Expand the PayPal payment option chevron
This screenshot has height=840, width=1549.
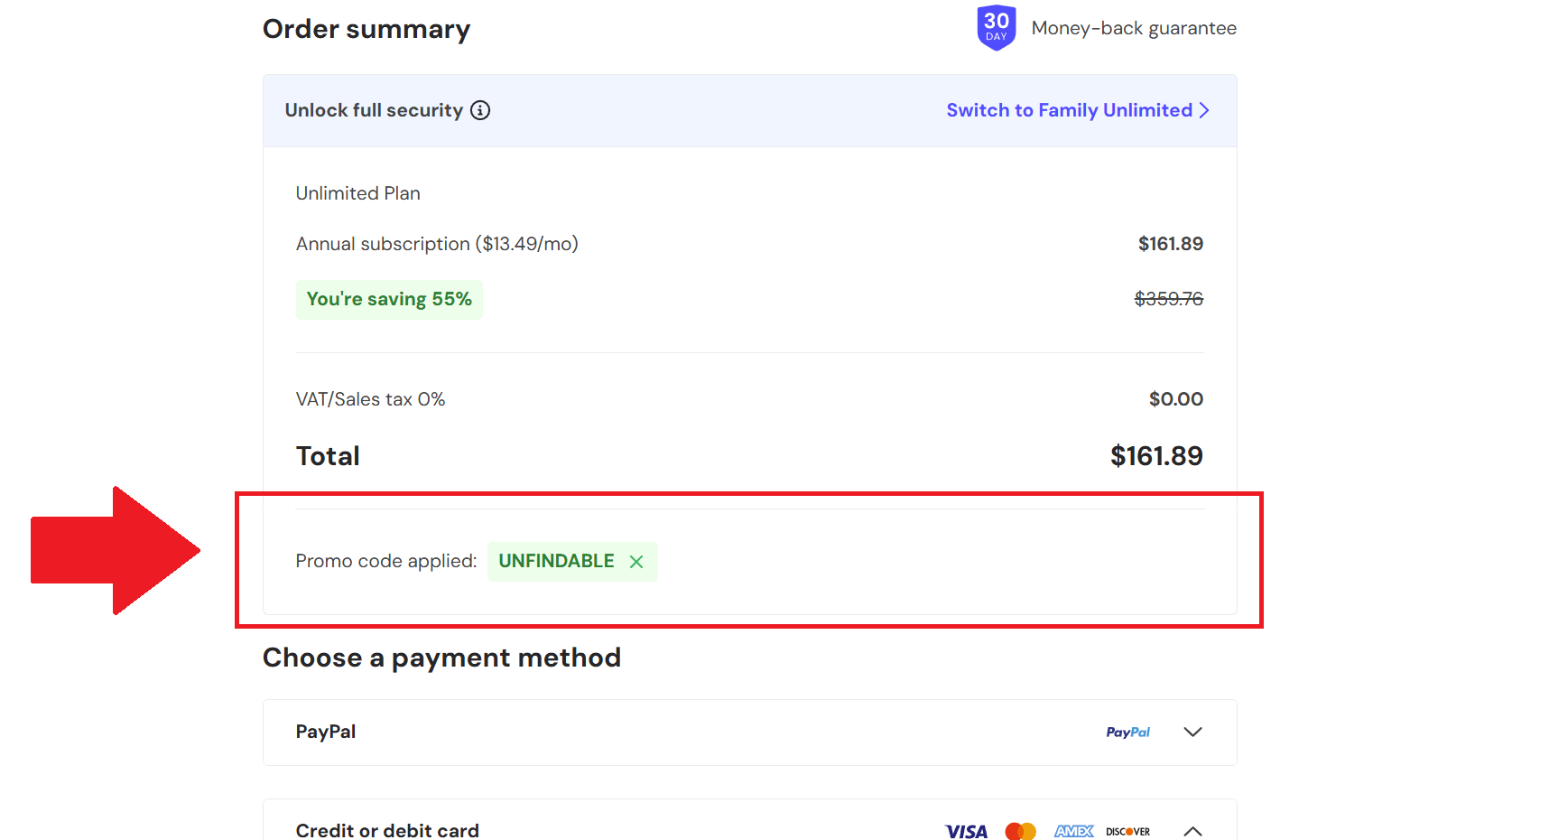point(1192,733)
